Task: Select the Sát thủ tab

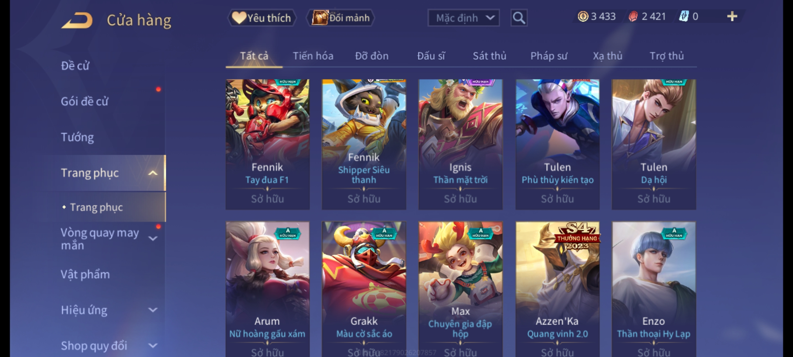Action: coord(489,56)
